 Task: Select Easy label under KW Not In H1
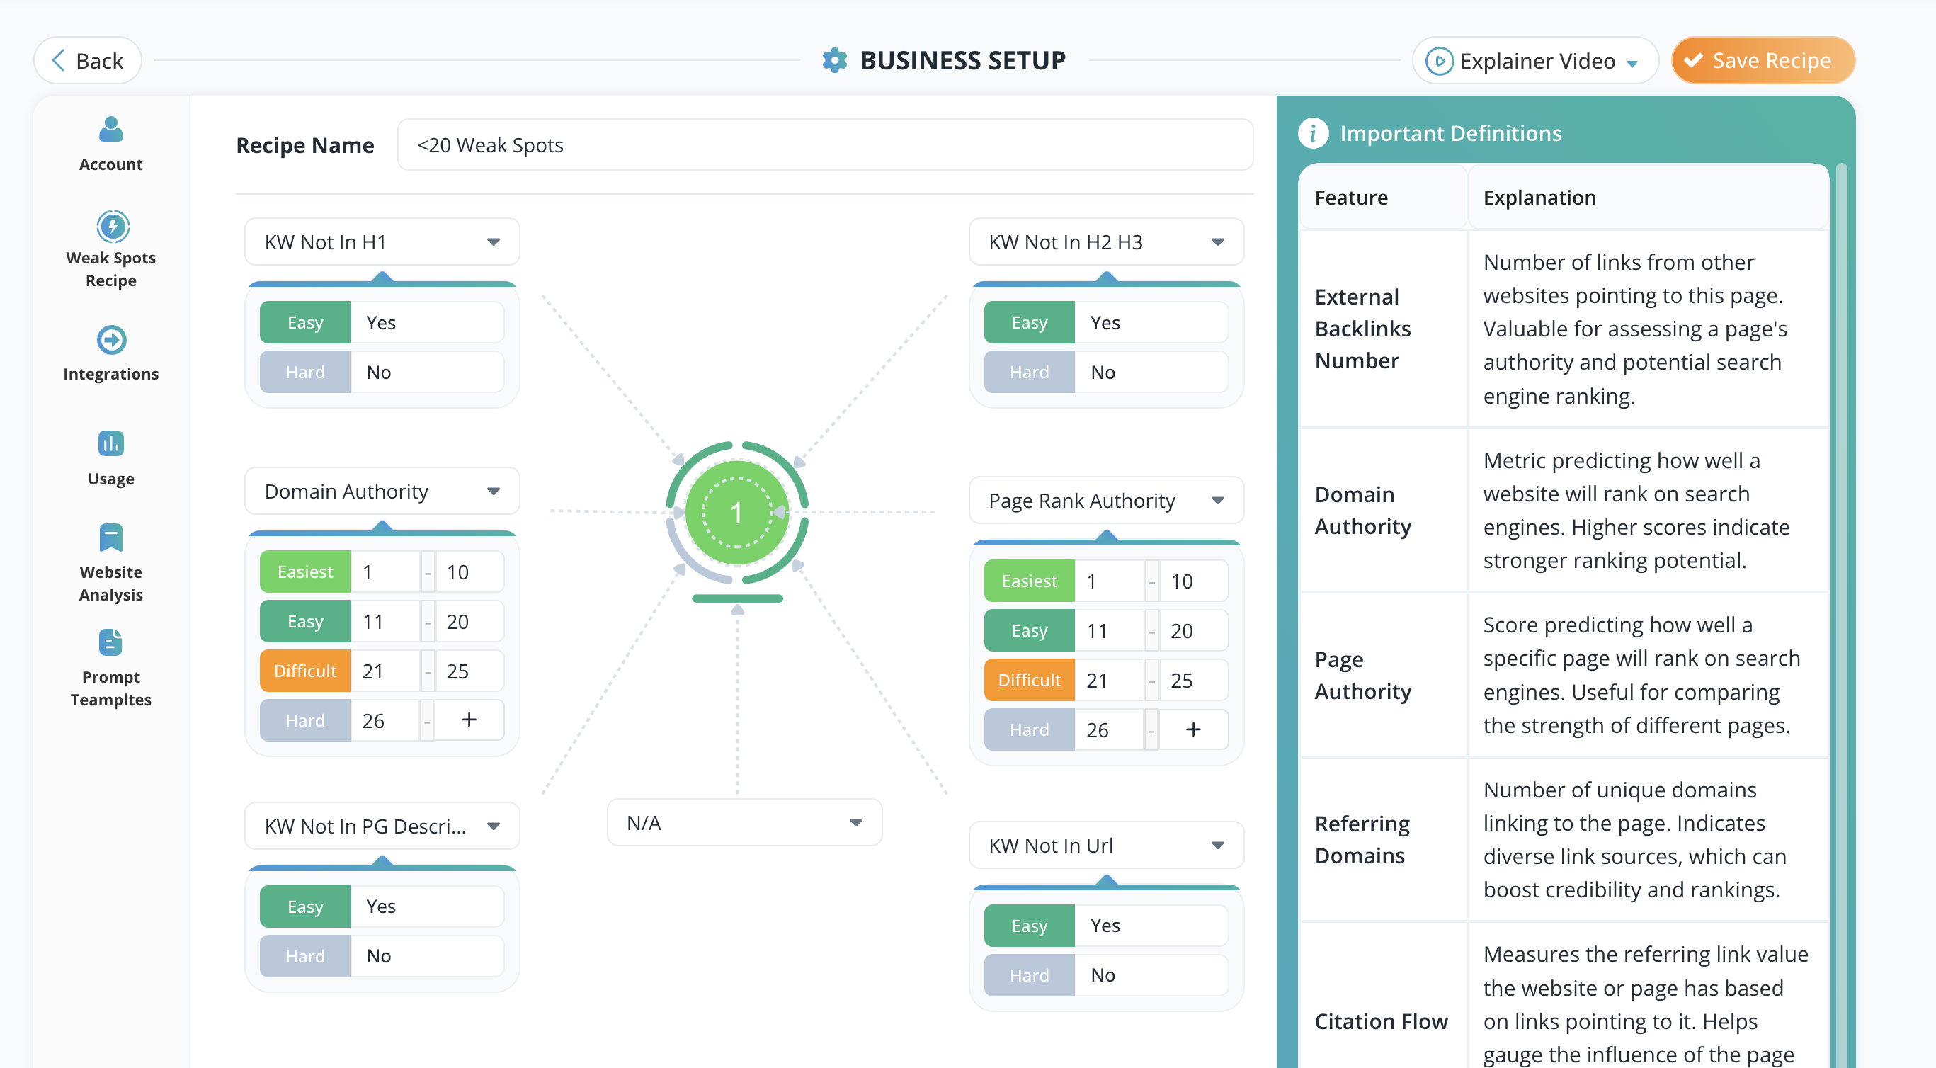pos(305,322)
